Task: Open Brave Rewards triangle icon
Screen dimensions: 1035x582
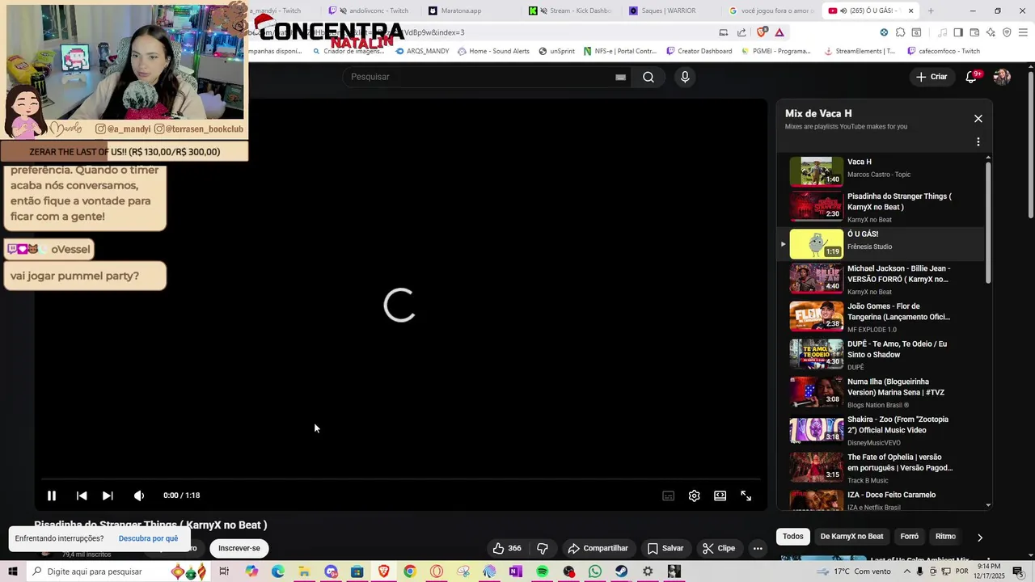Action: [x=779, y=32]
